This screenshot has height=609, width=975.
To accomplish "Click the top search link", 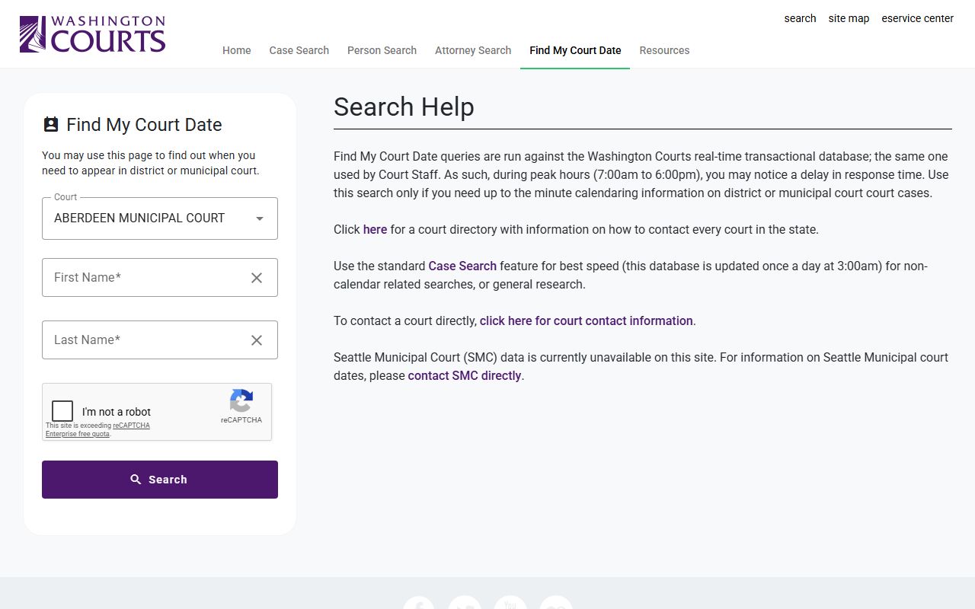I will [x=800, y=18].
